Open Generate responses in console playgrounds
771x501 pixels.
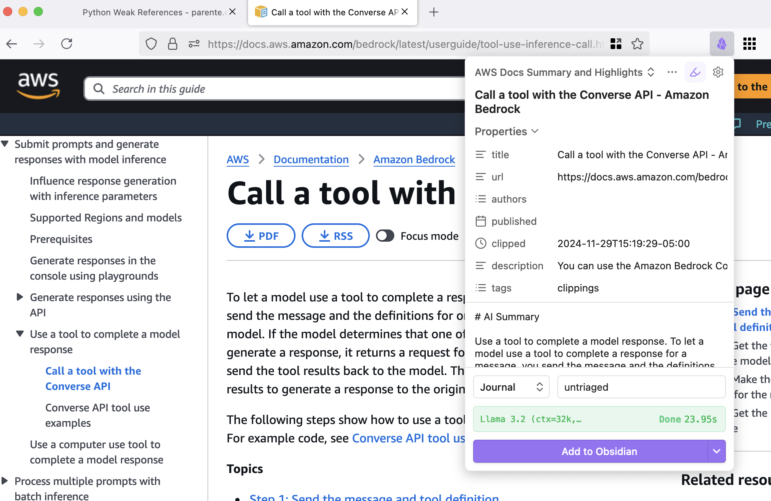[x=94, y=268]
